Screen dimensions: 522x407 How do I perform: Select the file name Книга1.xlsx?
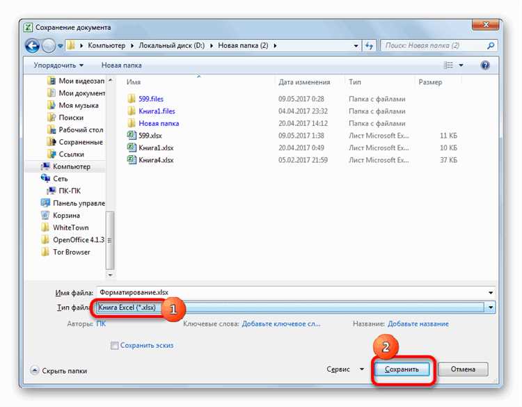coord(156,147)
